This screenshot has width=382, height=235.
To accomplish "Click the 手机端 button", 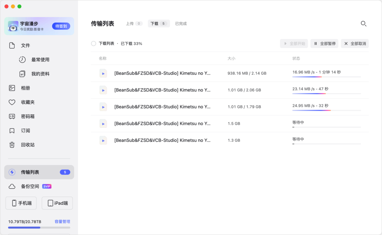I will coord(21,203).
